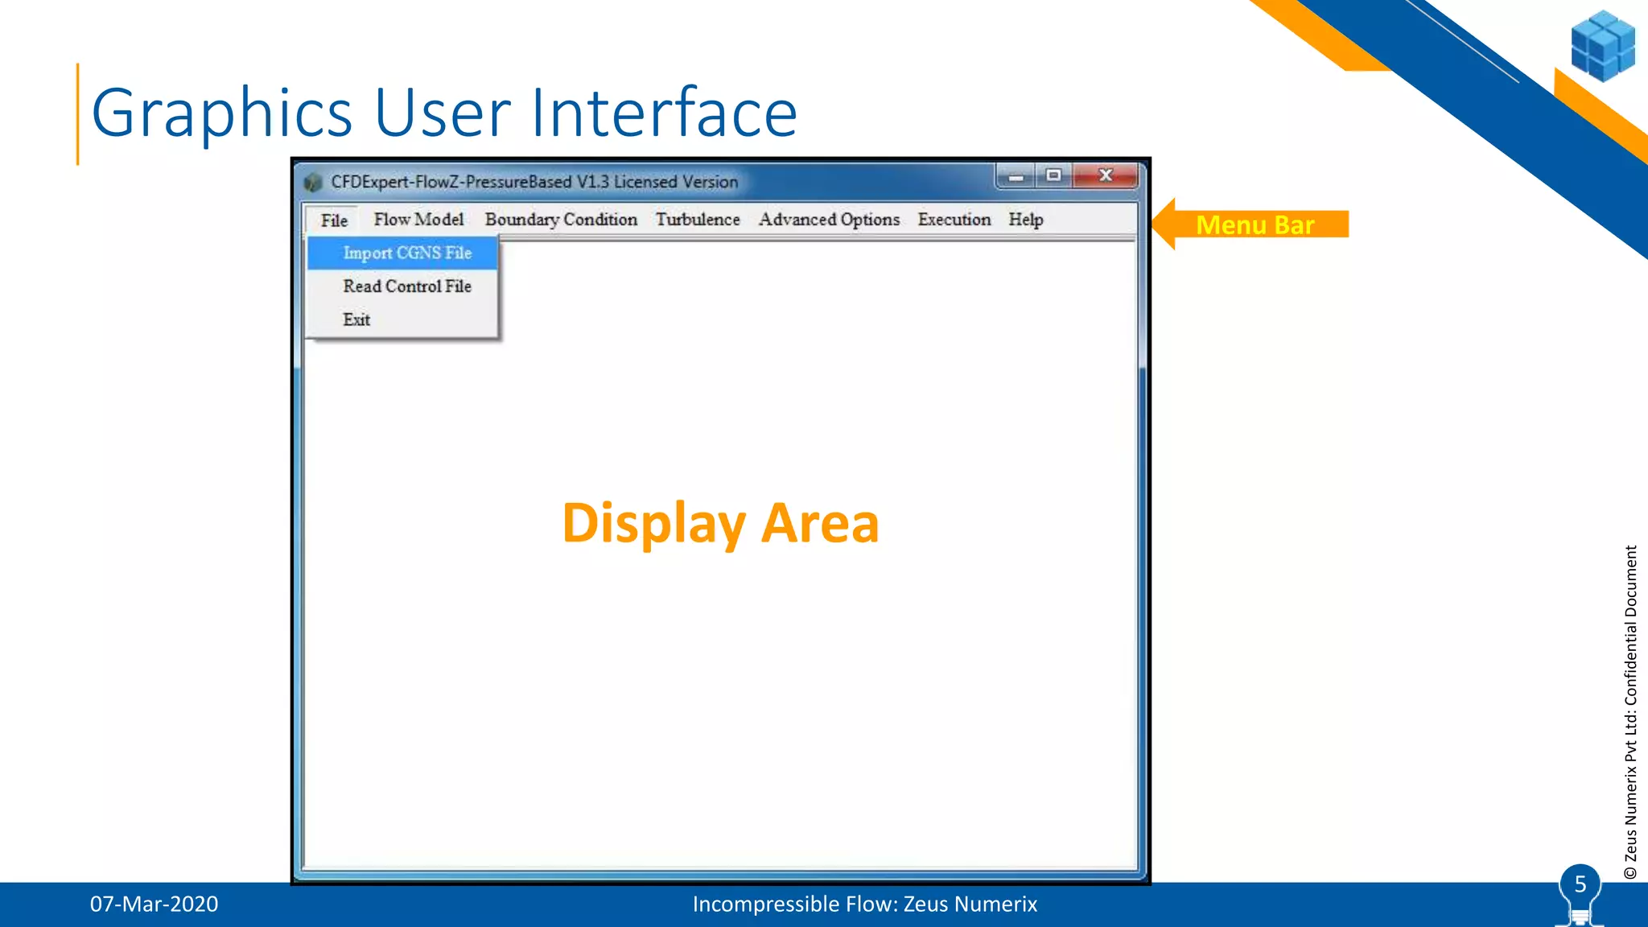This screenshot has height=927, width=1648.
Task: Minimize the CFDExpert window
Action: (1016, 176)
